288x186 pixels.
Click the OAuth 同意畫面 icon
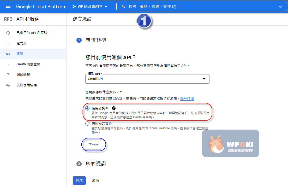(8, 64)
